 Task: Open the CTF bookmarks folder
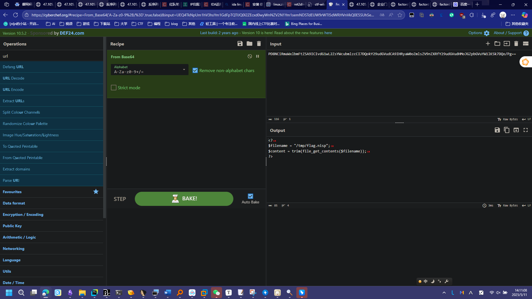tap(138, 24)
